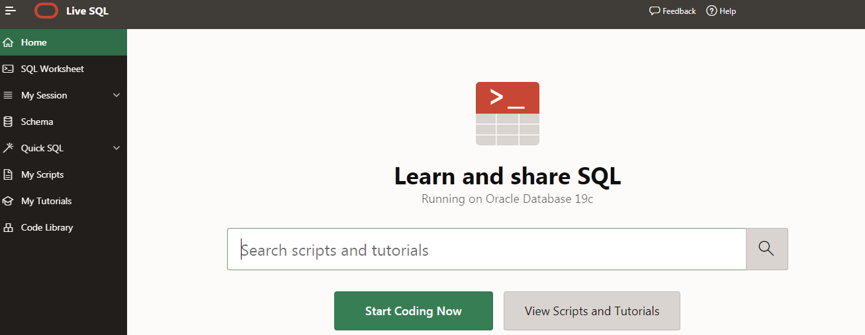Click the My Scripts document icon
Viewport: 865px width, 335px height.
click(x=8, y=174)
